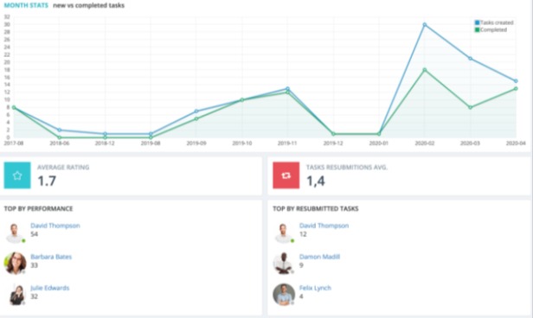The width and height of the screenshot is (533, 318).
Task: Click the 2020-04 Completed data point
Action: (x=516, y=89)
